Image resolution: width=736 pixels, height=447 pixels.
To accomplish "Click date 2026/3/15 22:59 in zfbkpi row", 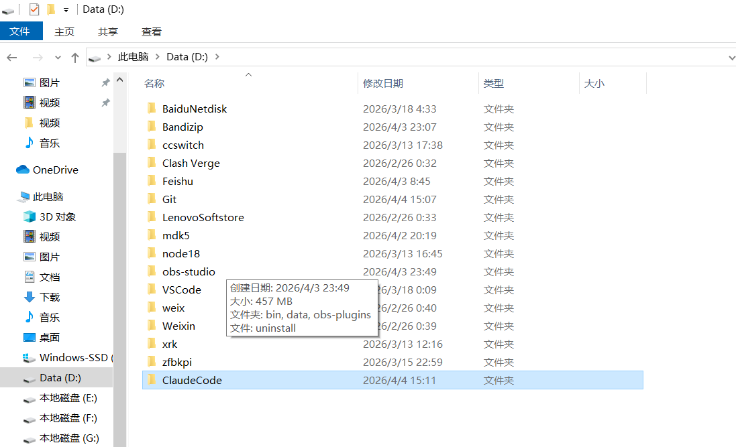I will click(x=403, y=362).
